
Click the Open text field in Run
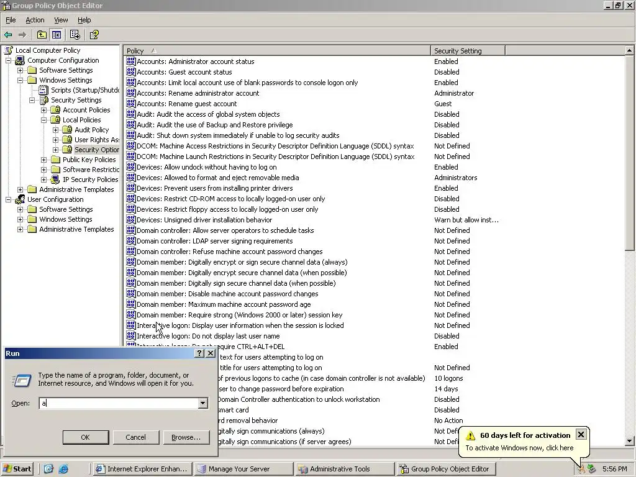[119, 403]
